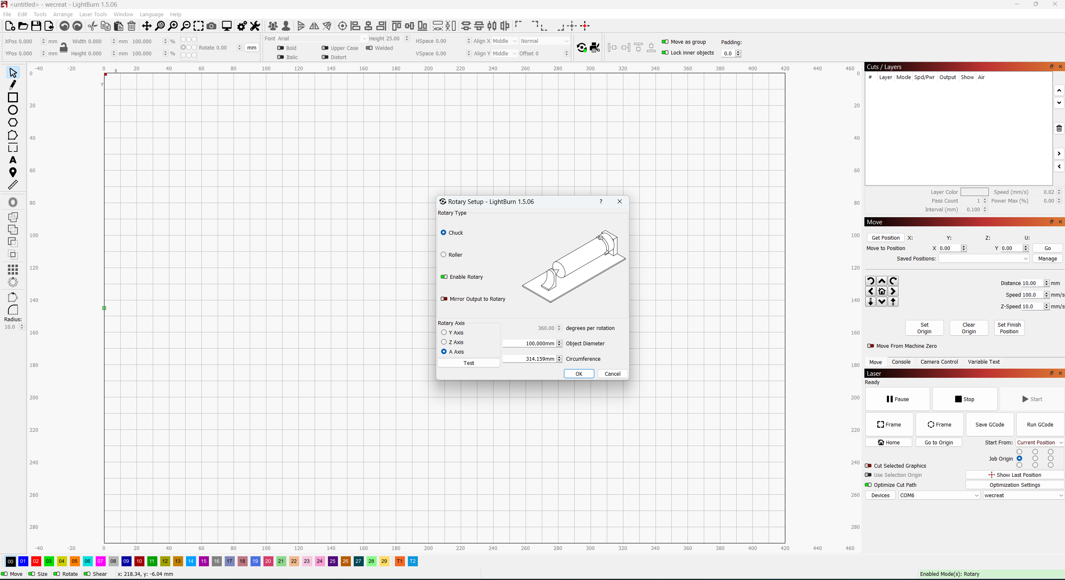The height and width of the screenshot is (580, 1065).
Task: Open the COM6 port dropdown
Action: coord(939,495)
